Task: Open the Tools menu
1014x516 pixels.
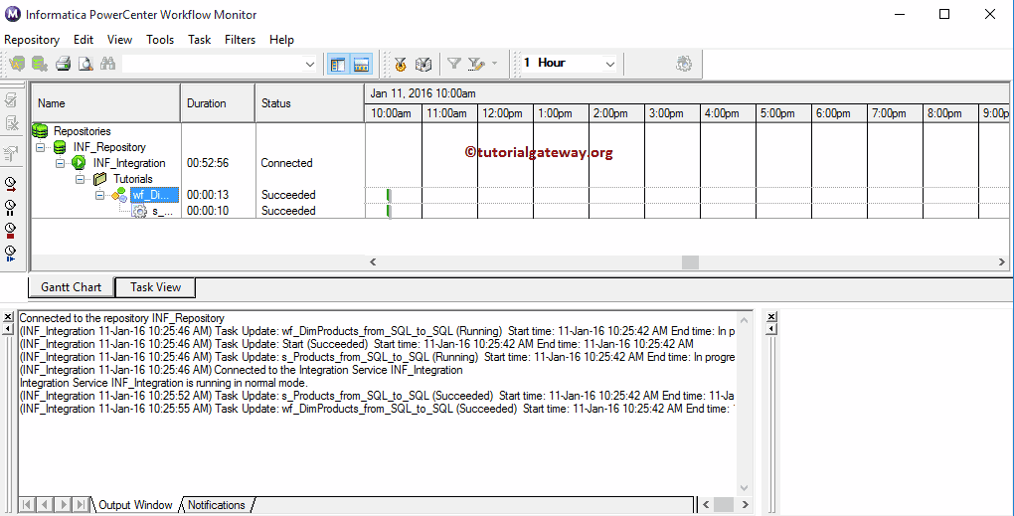Action: click(160, 40)
